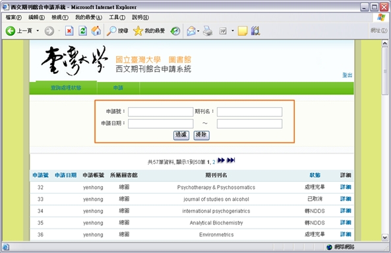Switch to the 申請 tab
Screen dimensions: 391x253
point(118,88)
